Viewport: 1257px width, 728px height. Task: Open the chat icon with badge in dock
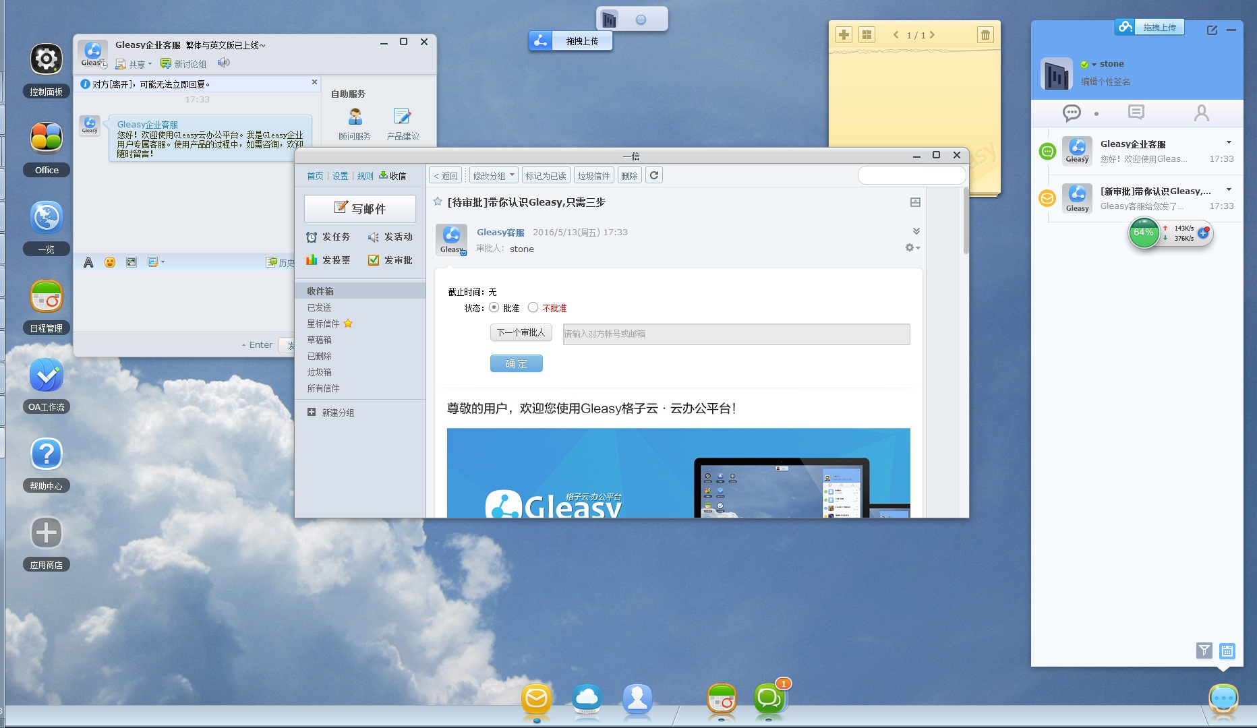point(770,698)
